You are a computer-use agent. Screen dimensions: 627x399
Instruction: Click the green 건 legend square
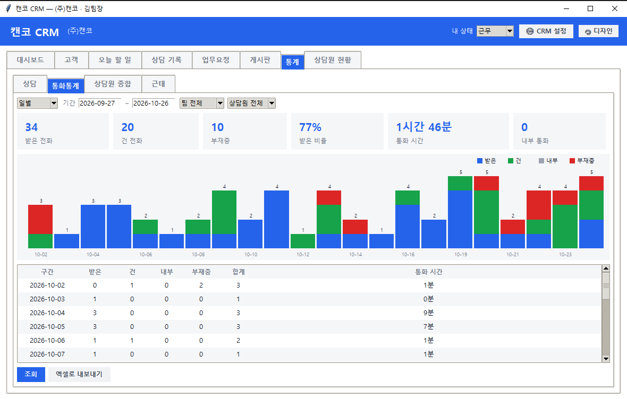[x=510, y=161]
